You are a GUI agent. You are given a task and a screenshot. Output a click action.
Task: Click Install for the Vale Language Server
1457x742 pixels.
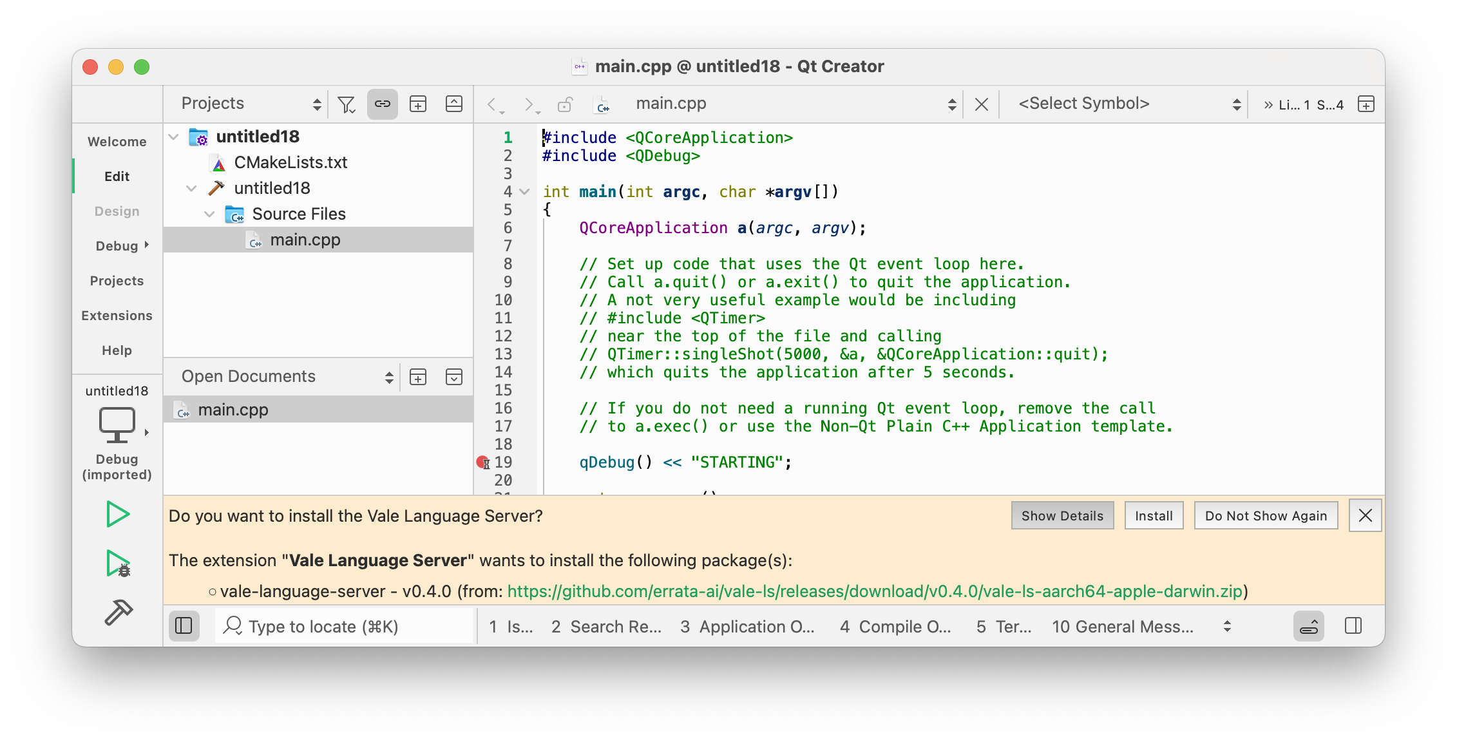(x=1153, y=516)
